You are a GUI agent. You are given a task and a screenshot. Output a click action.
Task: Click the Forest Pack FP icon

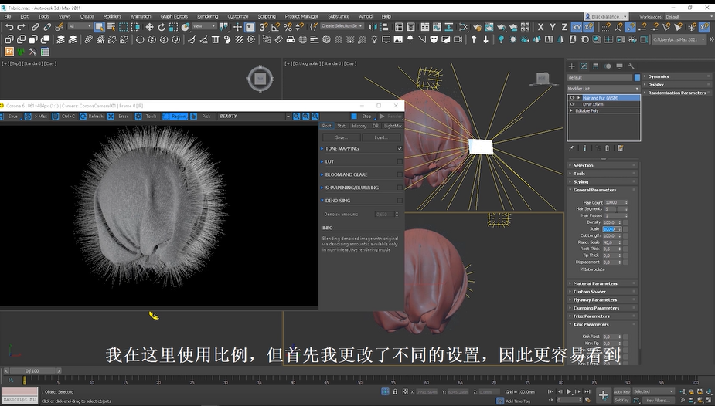click(x=9, y=52)
